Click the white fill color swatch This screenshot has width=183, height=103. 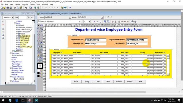39,71
